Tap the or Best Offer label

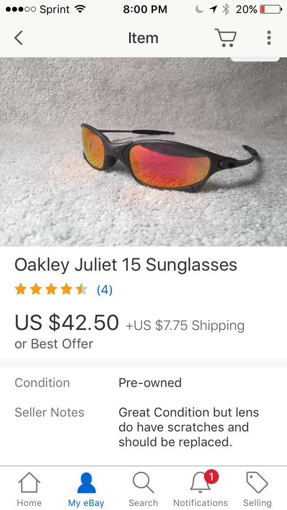[x=54, y=344]
